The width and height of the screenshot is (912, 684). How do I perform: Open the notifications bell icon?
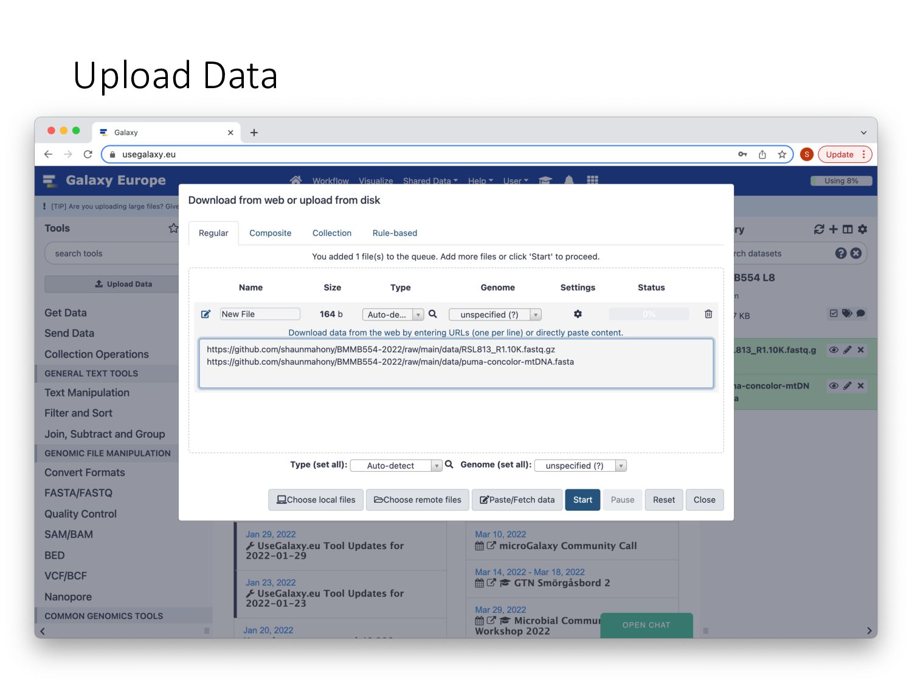coord(569,180)
